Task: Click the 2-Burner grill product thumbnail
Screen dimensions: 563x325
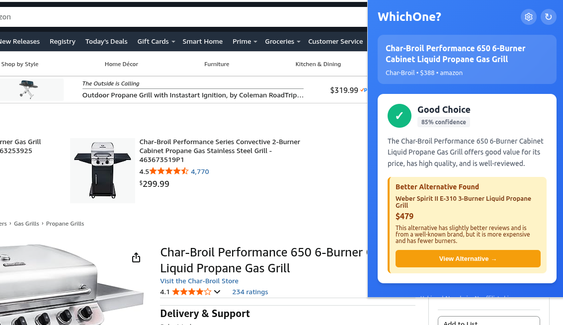Action: 102,170
